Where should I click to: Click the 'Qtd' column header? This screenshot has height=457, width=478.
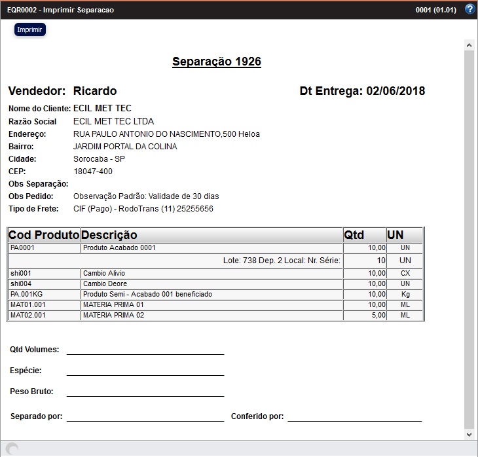365,235
